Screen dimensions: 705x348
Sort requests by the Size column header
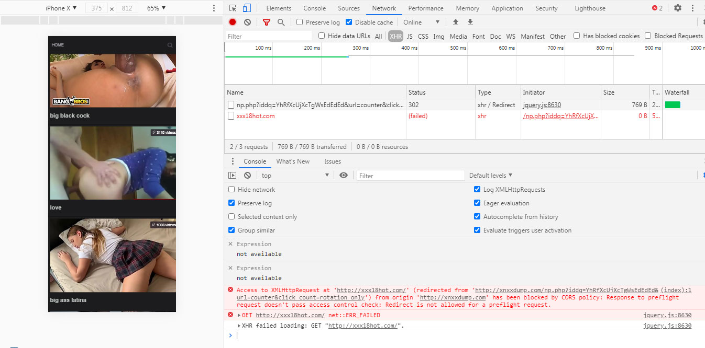point(625,92)
